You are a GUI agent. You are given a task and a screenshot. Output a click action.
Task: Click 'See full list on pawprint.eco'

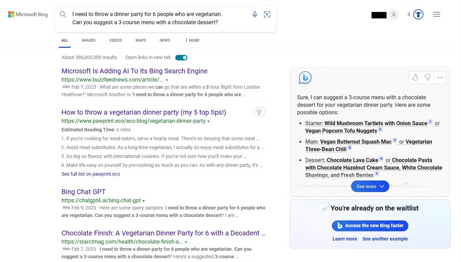coord(91,174)
